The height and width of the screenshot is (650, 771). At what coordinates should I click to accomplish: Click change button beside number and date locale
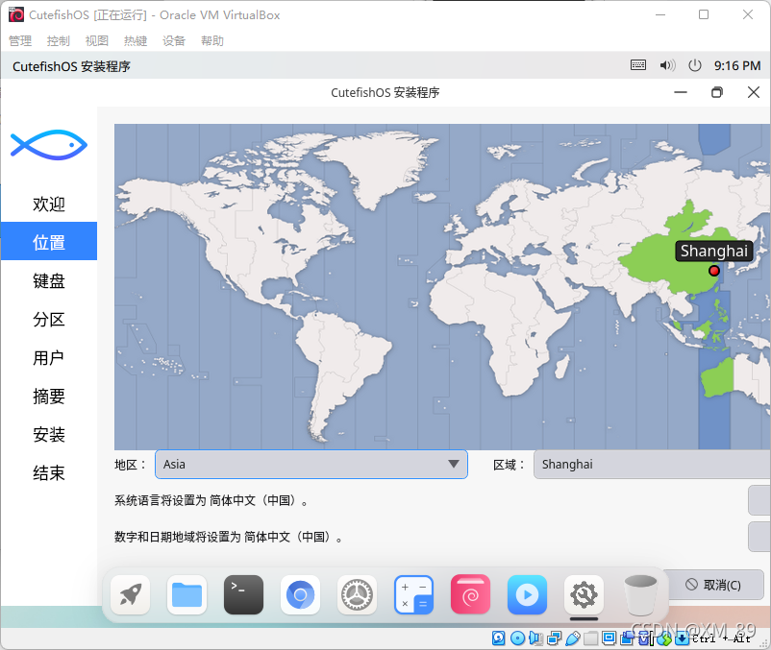click(x=759, y=537)
